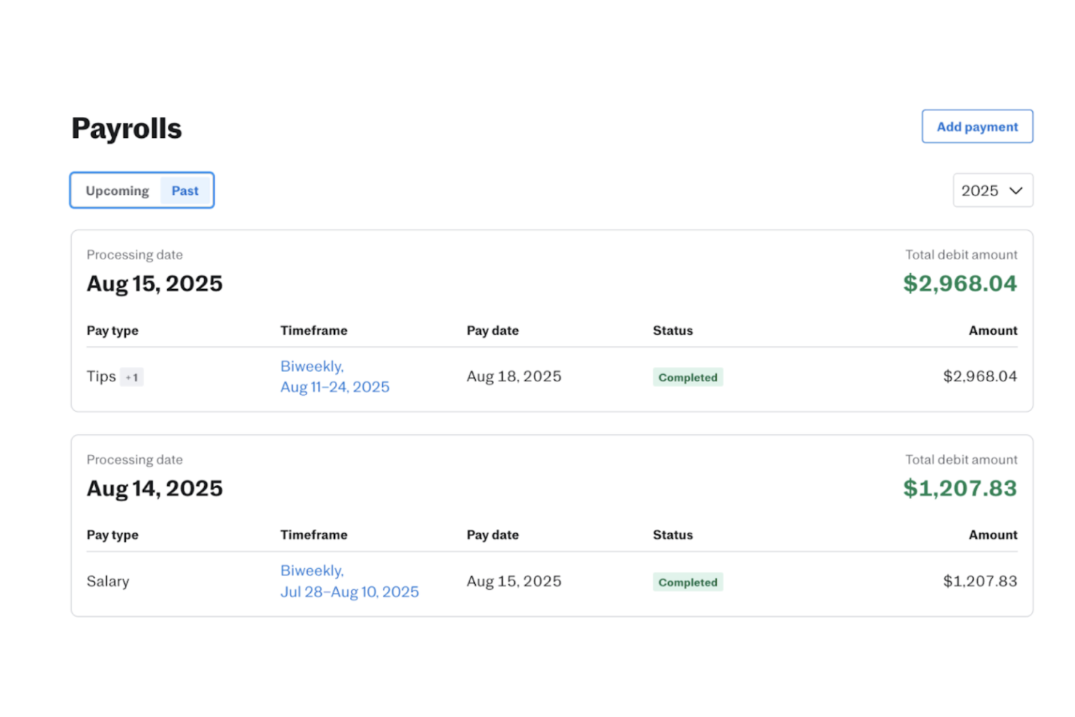Click the Amount column header
Image resolution: width=1075 pixels, height=717 pixels.
pyautogui.click(x=992, y=331)
